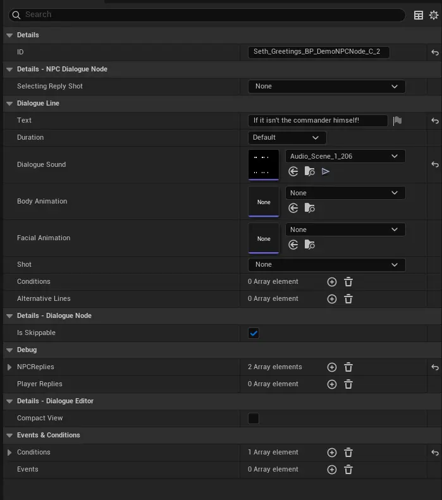Remove all Events & Conditions conditions
This screenshot has height=500, width=442.
(348, 453)
